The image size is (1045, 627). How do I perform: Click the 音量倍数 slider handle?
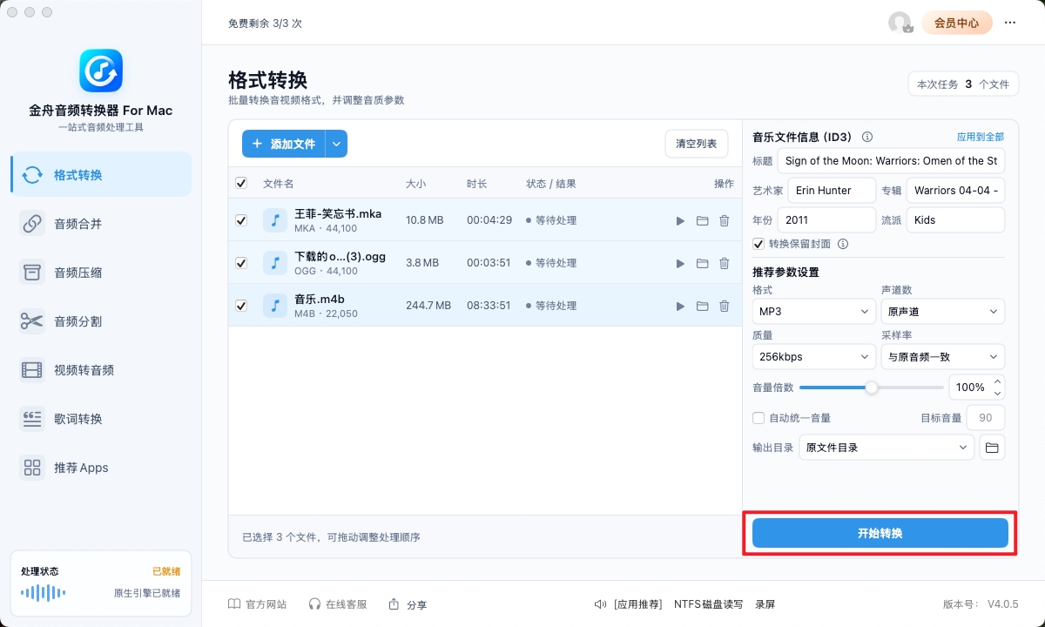[872, 388]
